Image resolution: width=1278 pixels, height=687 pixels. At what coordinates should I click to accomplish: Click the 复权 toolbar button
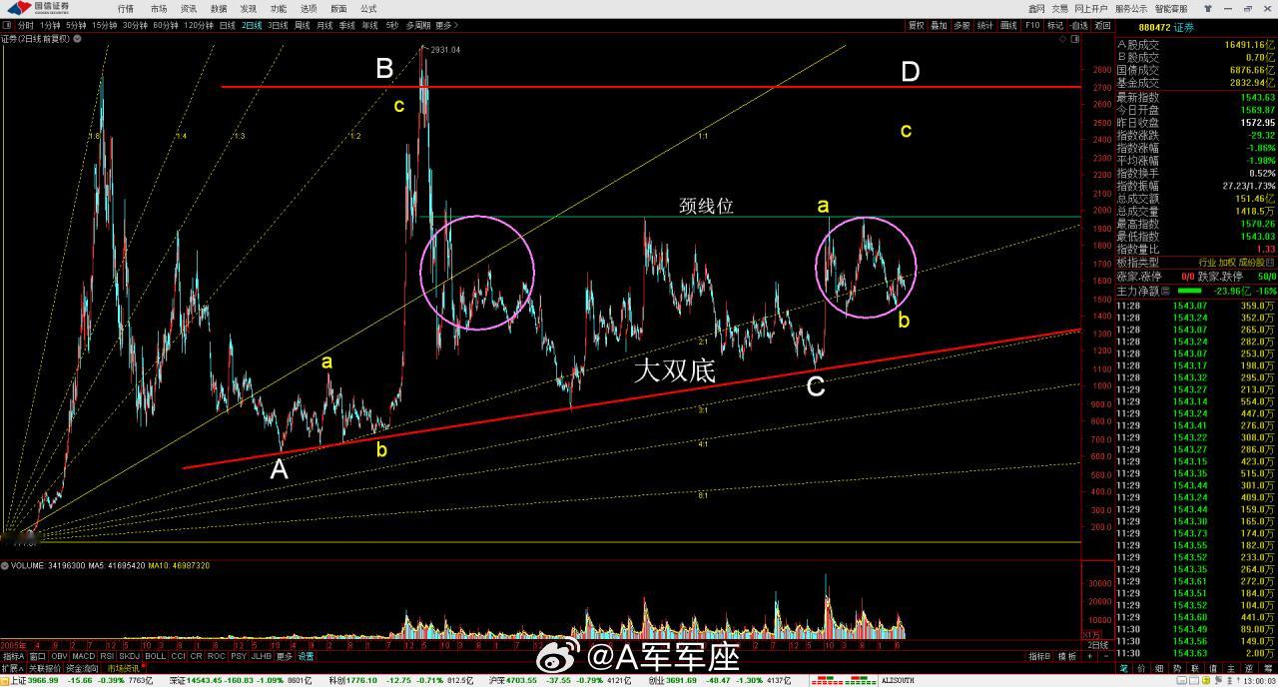(x=916, y=25)
